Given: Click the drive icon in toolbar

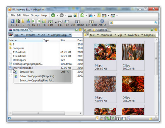Looking at the screenshot, I should click(x=70, y=16).
